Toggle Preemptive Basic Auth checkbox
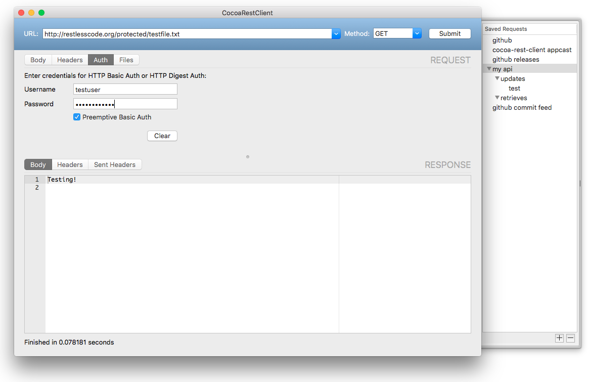This screenshot has width=589, height=382. pos(77,117)
